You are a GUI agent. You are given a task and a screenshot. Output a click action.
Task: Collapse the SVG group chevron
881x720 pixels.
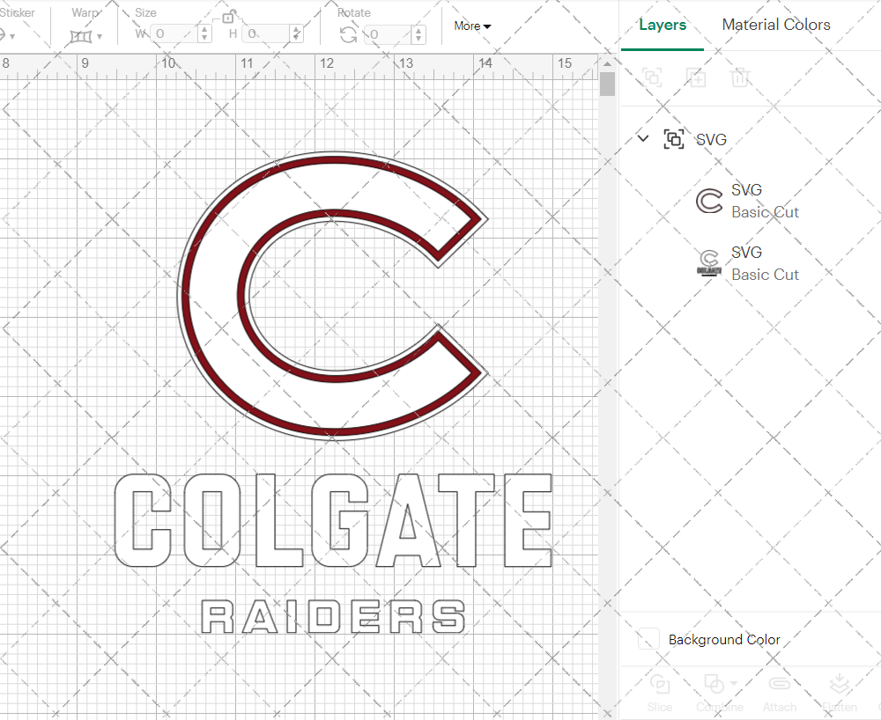643,138
